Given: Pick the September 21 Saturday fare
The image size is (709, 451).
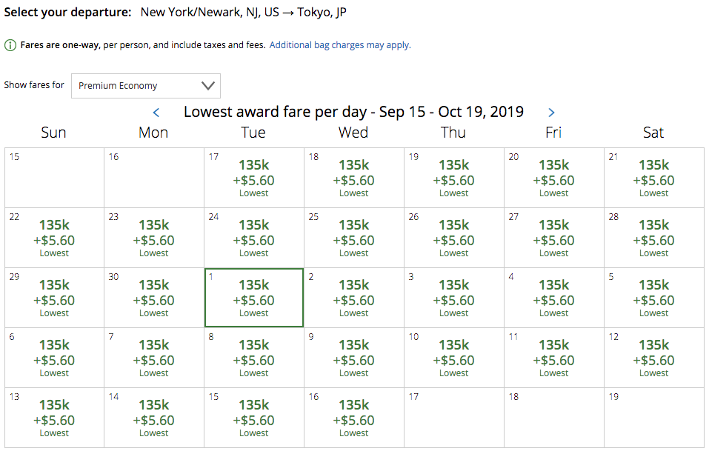Looking at the screenshot, I should 654,178.
